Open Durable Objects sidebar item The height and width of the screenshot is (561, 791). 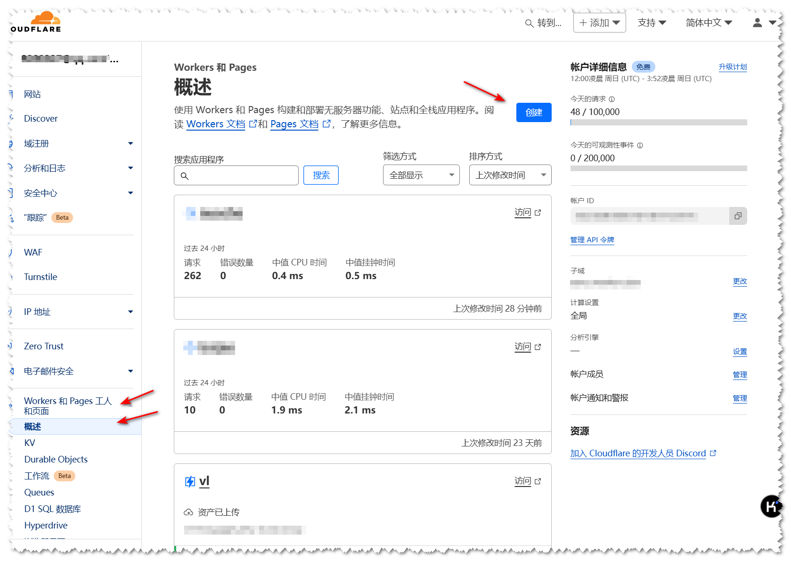coord(56,459)
